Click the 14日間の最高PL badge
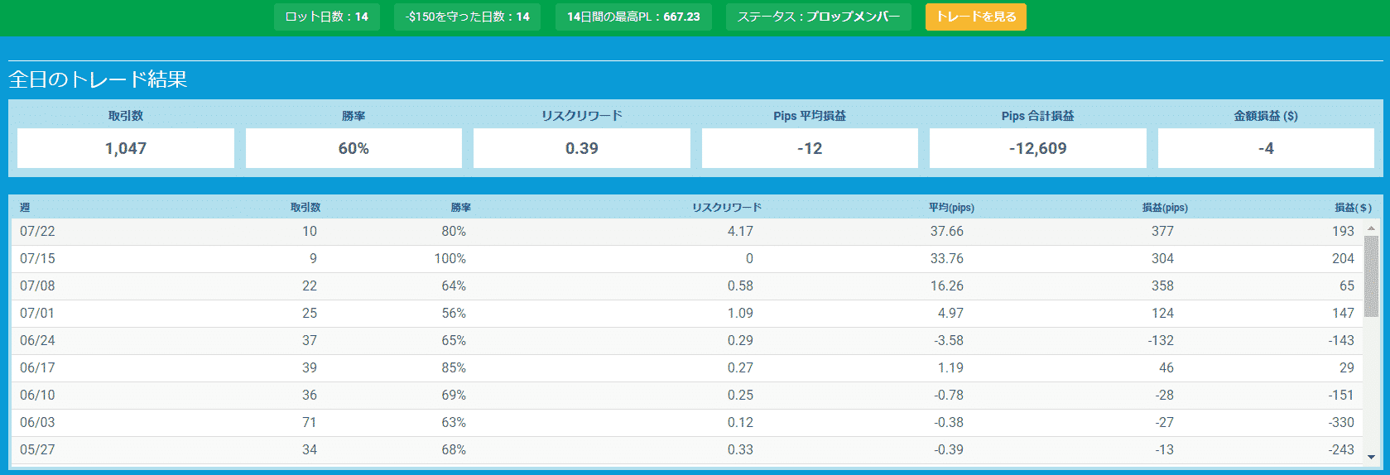 coord(633,17)
